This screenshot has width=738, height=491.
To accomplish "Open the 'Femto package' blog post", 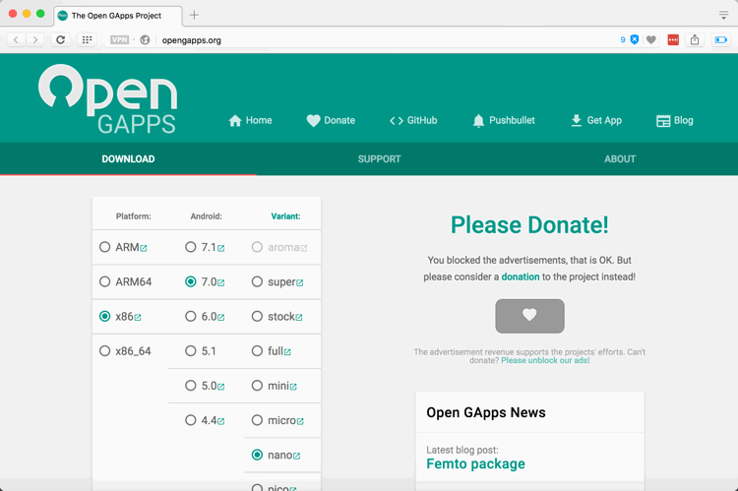I will [475, 463].
